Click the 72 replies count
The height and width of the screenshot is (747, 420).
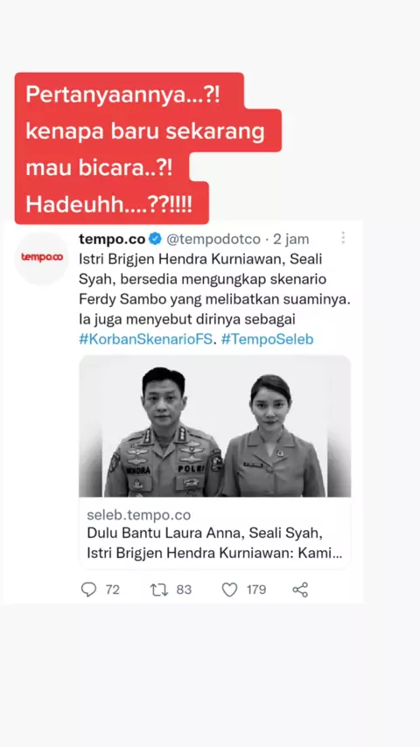coord(113,590)
